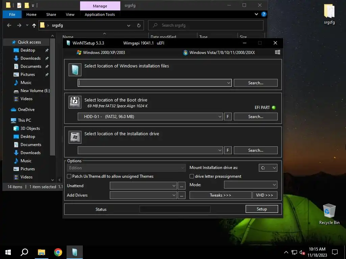Open Explorer help question mark icon
Image resolution: width=346 pixels, height=259 pixels.
pyautogui.click(x=264, y=14)
